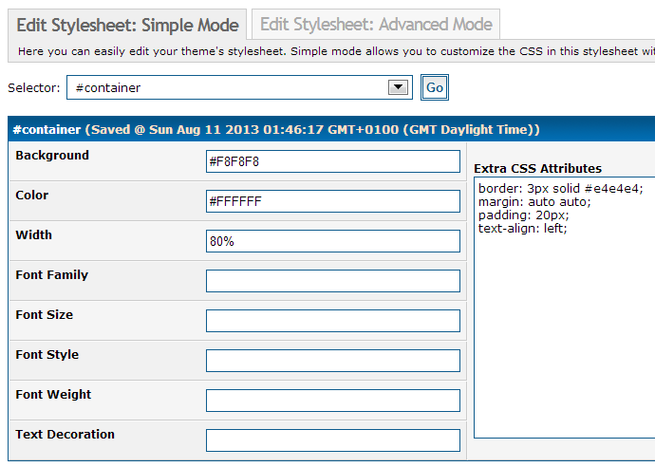Viewport: 655px width, 467px height.
Task: Click the Background row label
Action: pos(52,156)
